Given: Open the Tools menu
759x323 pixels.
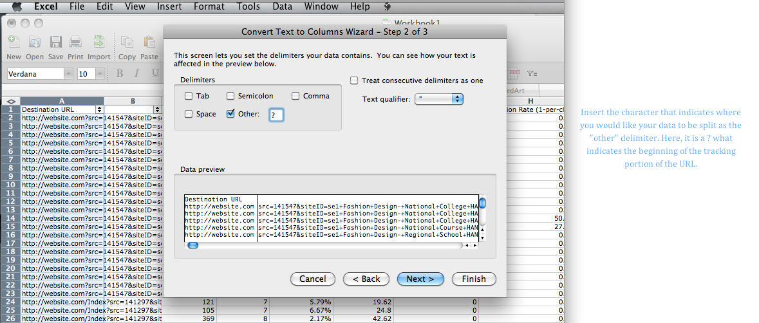Looking at the screenshot, I should pyautogui.click(x=250, y=6).
